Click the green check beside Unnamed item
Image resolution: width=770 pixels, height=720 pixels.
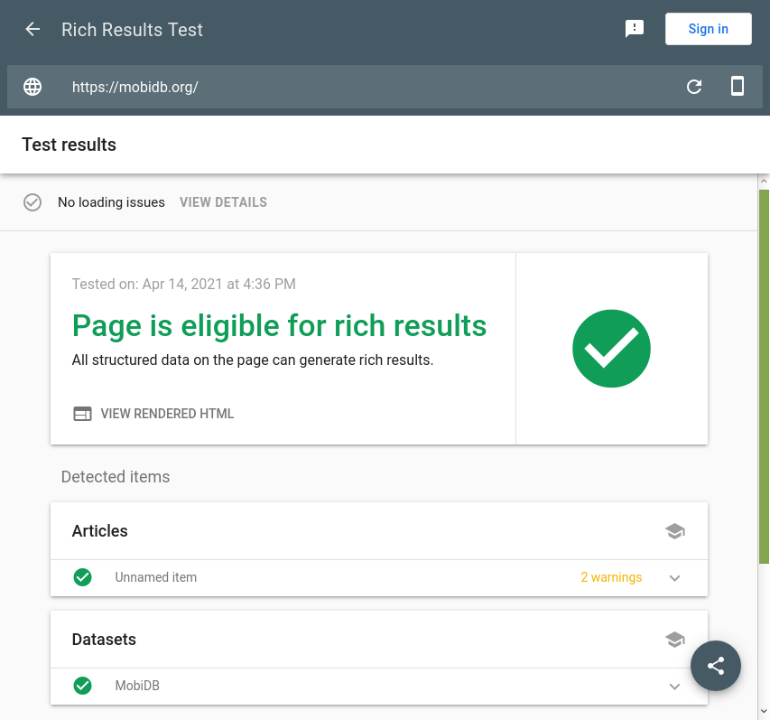[x=82, y=577]
